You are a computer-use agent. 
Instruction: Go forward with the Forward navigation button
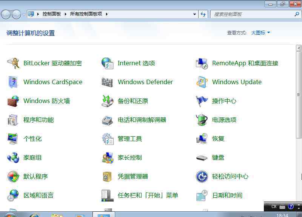pyautogui.click(x=17, y=14)
